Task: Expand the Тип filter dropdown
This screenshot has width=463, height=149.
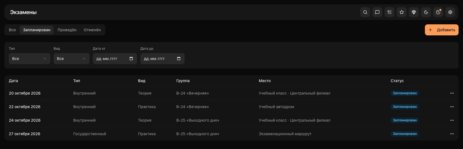Action: pyautogui.click(x=30, y=59)
